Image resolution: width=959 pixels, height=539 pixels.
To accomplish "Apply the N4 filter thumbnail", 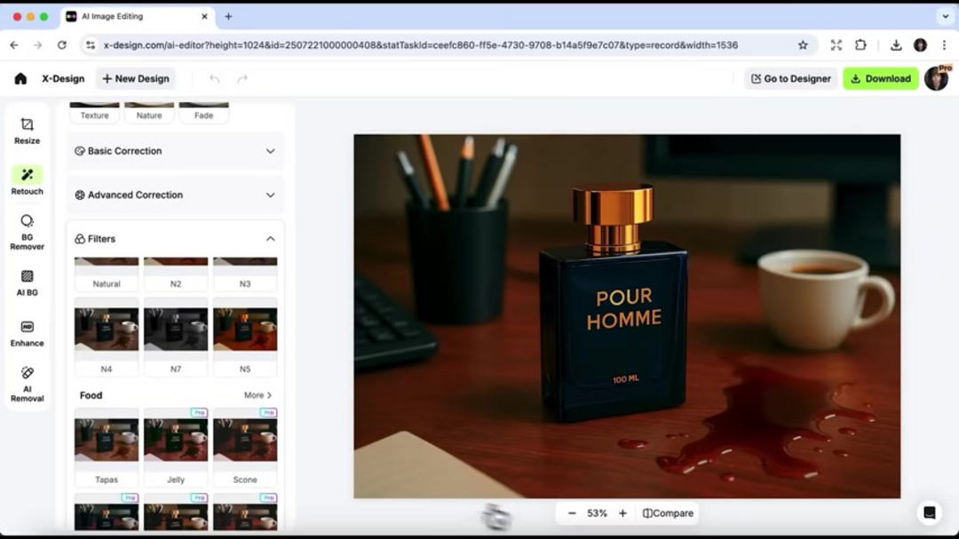I will point(107,329).
